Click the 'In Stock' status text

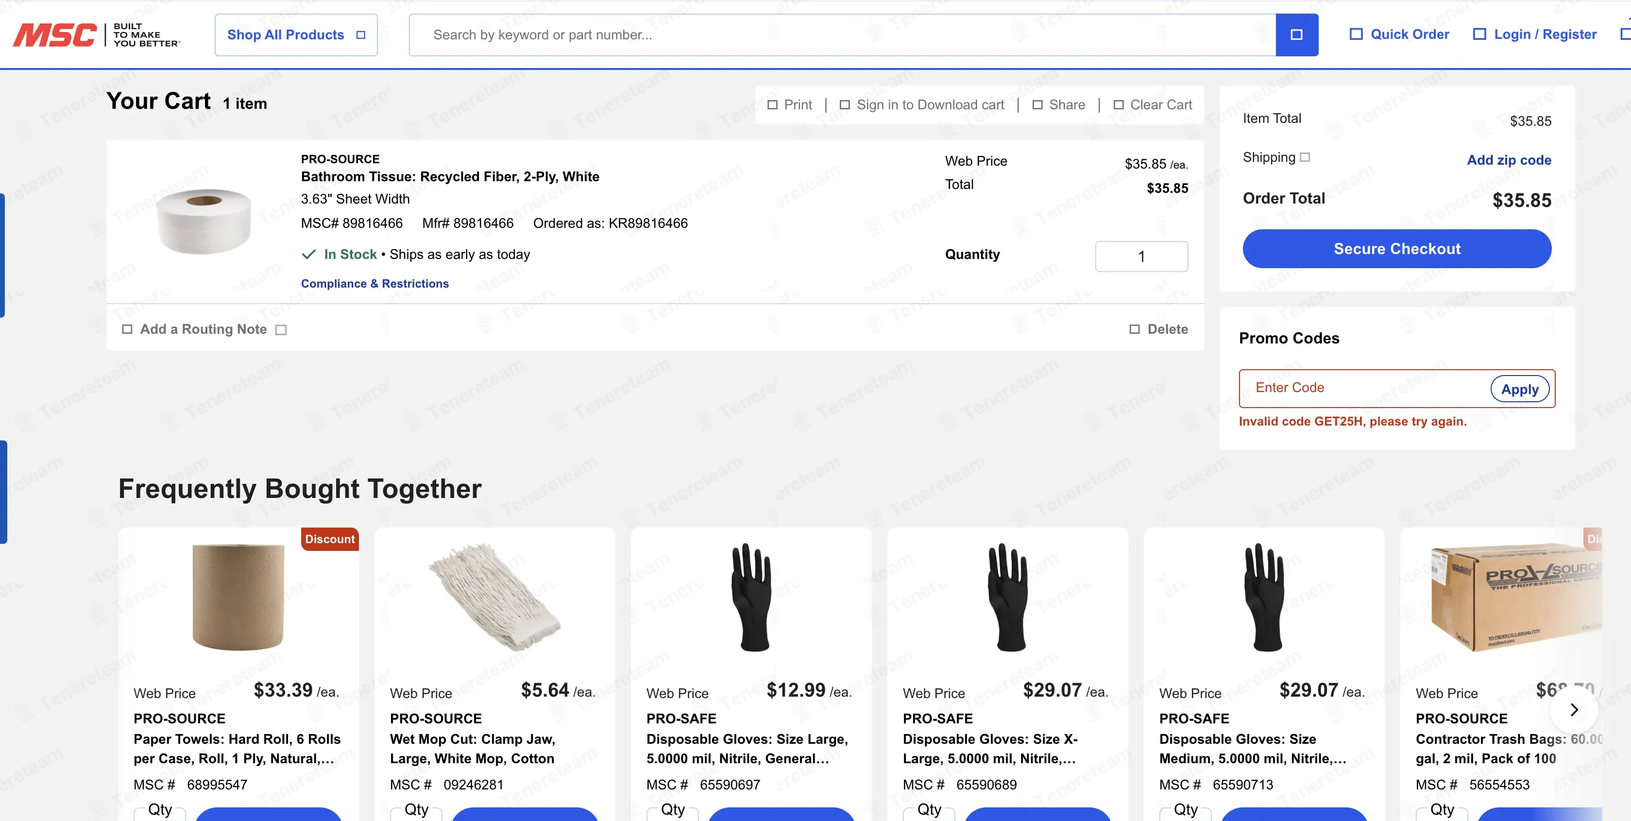(350, 255)
